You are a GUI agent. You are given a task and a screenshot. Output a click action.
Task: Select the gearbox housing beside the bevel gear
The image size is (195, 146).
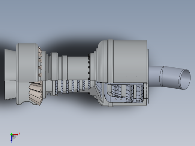click(27, 63)
